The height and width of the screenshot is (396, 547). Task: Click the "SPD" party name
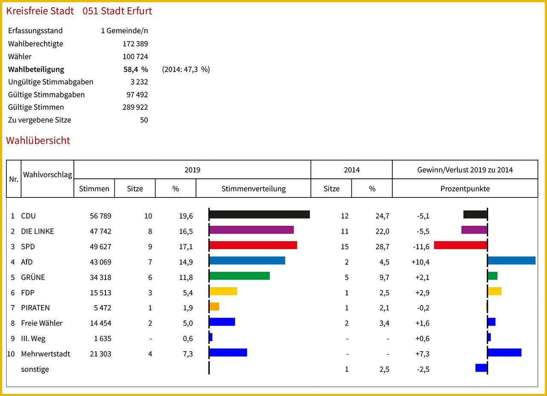tap(28, 247)
